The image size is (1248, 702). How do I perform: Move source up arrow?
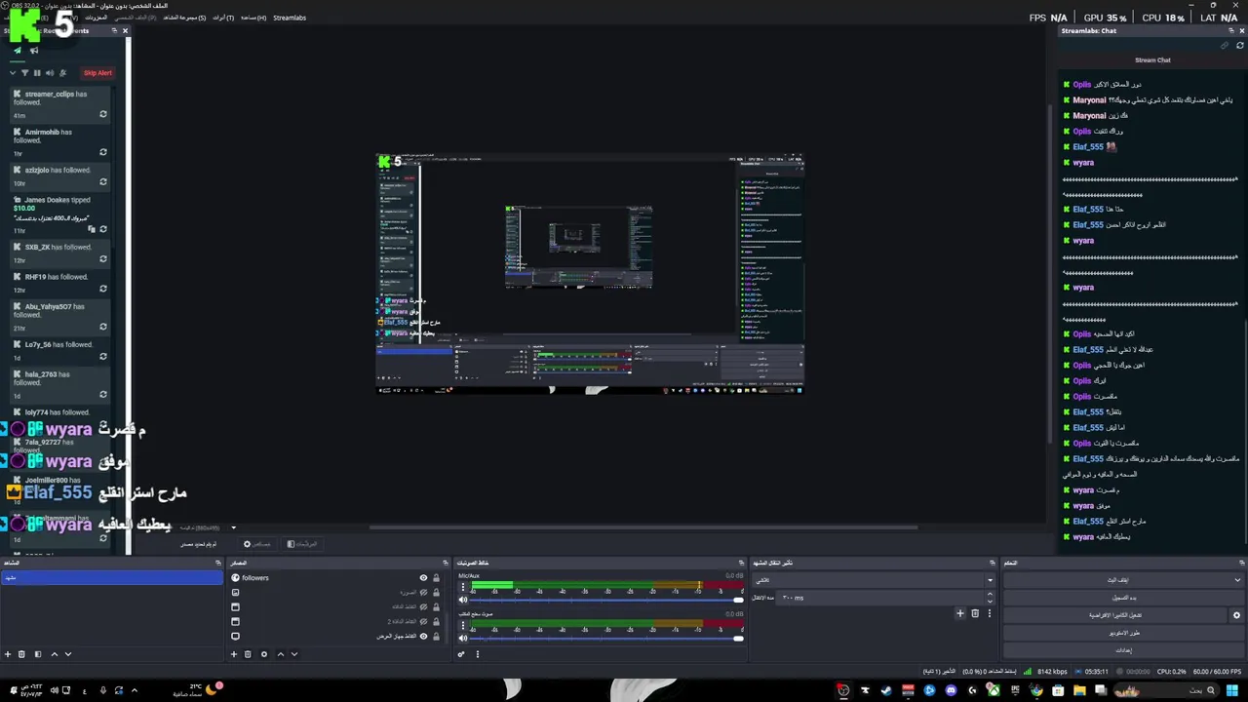pos(281,654)
